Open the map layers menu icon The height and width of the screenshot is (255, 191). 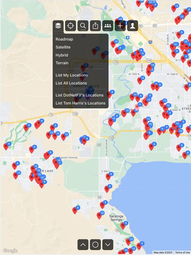click(x=58, y=26)
